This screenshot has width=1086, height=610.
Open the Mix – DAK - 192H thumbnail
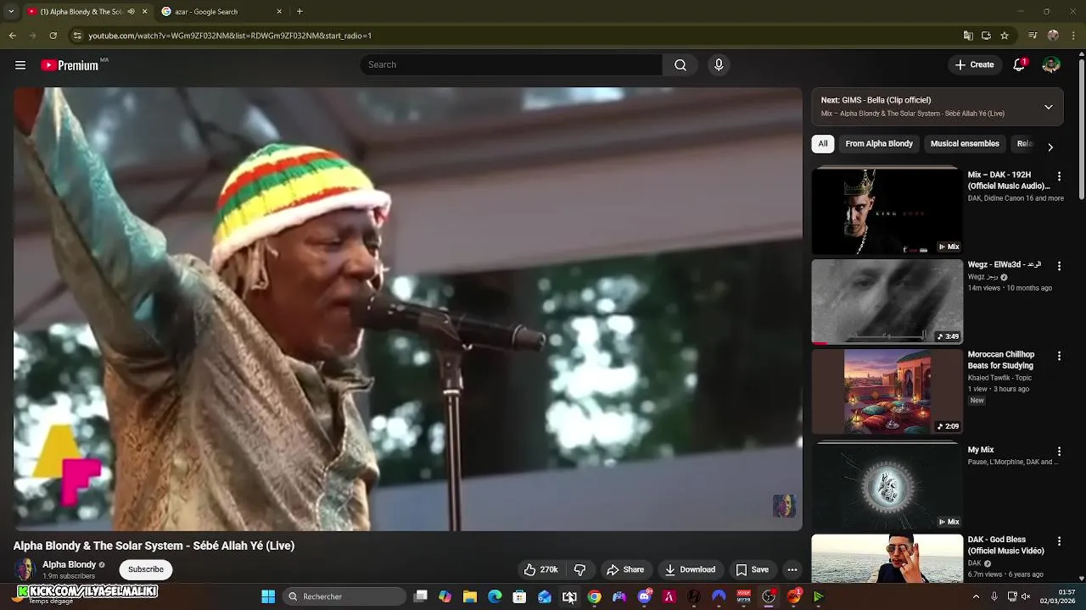coord(887,212)
